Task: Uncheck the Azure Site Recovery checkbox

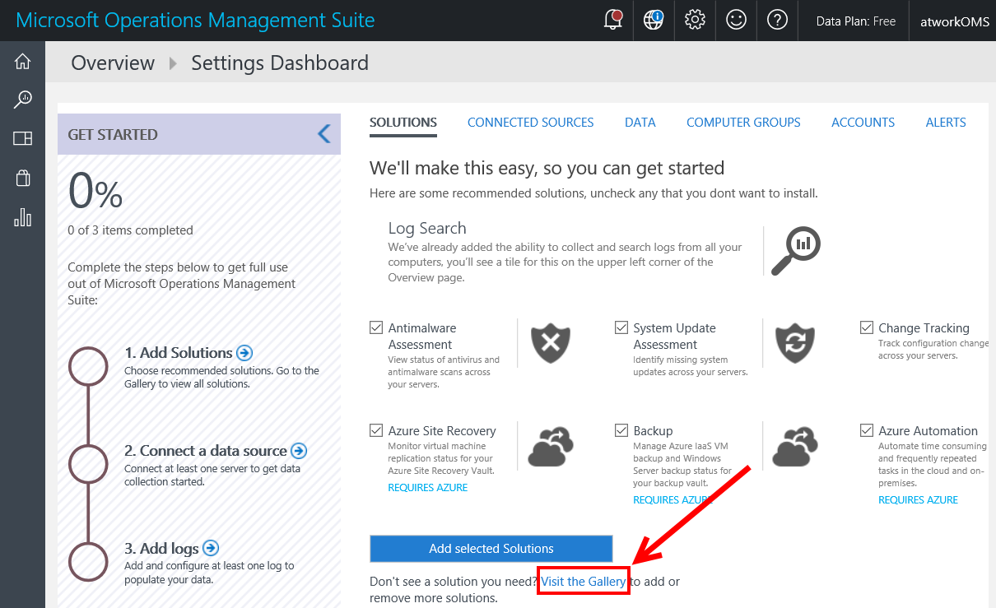Action: pyautogui.click(x=376, y=430)
